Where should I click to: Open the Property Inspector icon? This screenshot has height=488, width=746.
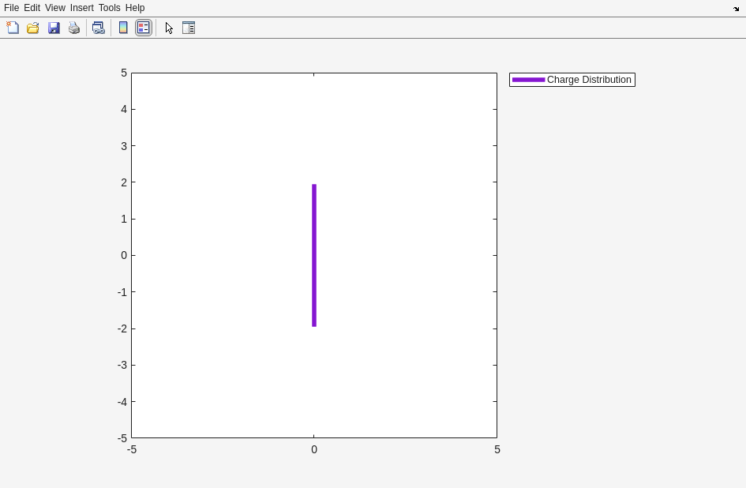point(189,28)
